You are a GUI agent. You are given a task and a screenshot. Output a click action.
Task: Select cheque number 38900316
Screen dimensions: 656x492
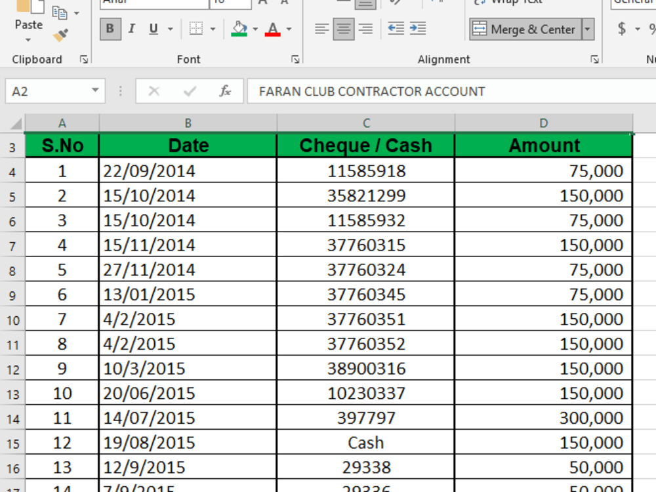tap(365, 369)
